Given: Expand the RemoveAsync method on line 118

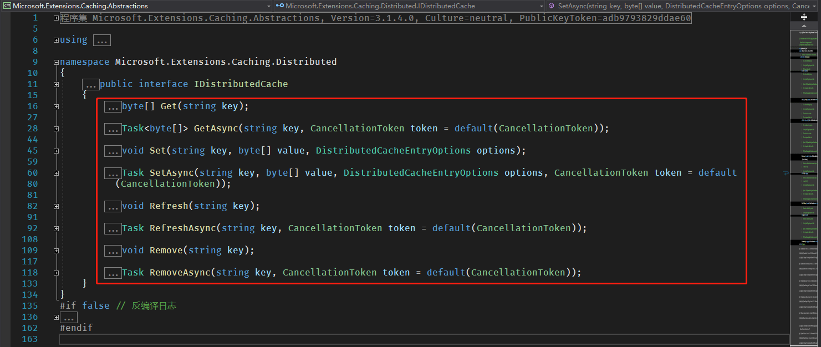Looking at the screenshot, I should pos(56,273).
